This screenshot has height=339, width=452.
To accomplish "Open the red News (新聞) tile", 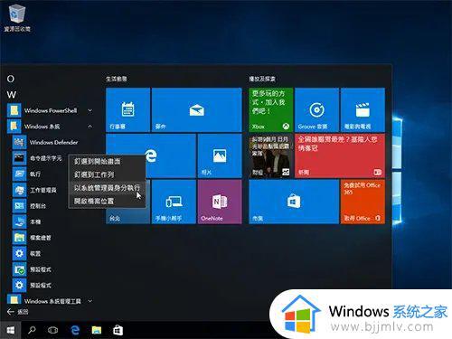I will click(340, 155).
